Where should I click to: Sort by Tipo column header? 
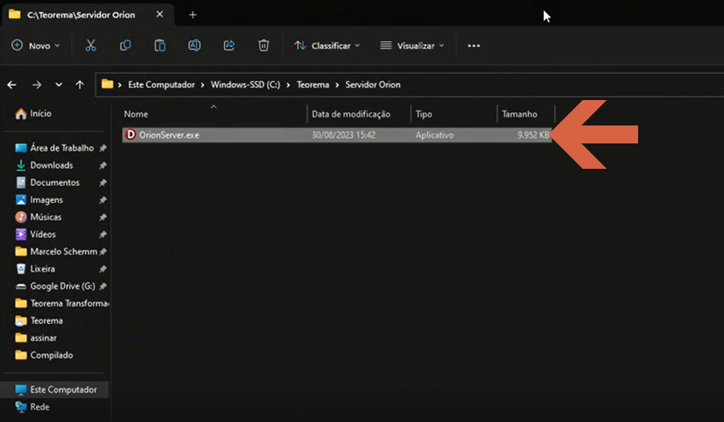(x=424, y=114)
